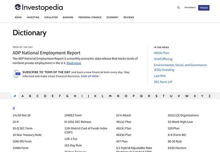Screen dimensions: 220x152
Task: Select letter N in alphabet bar
Action: point(118,96)
